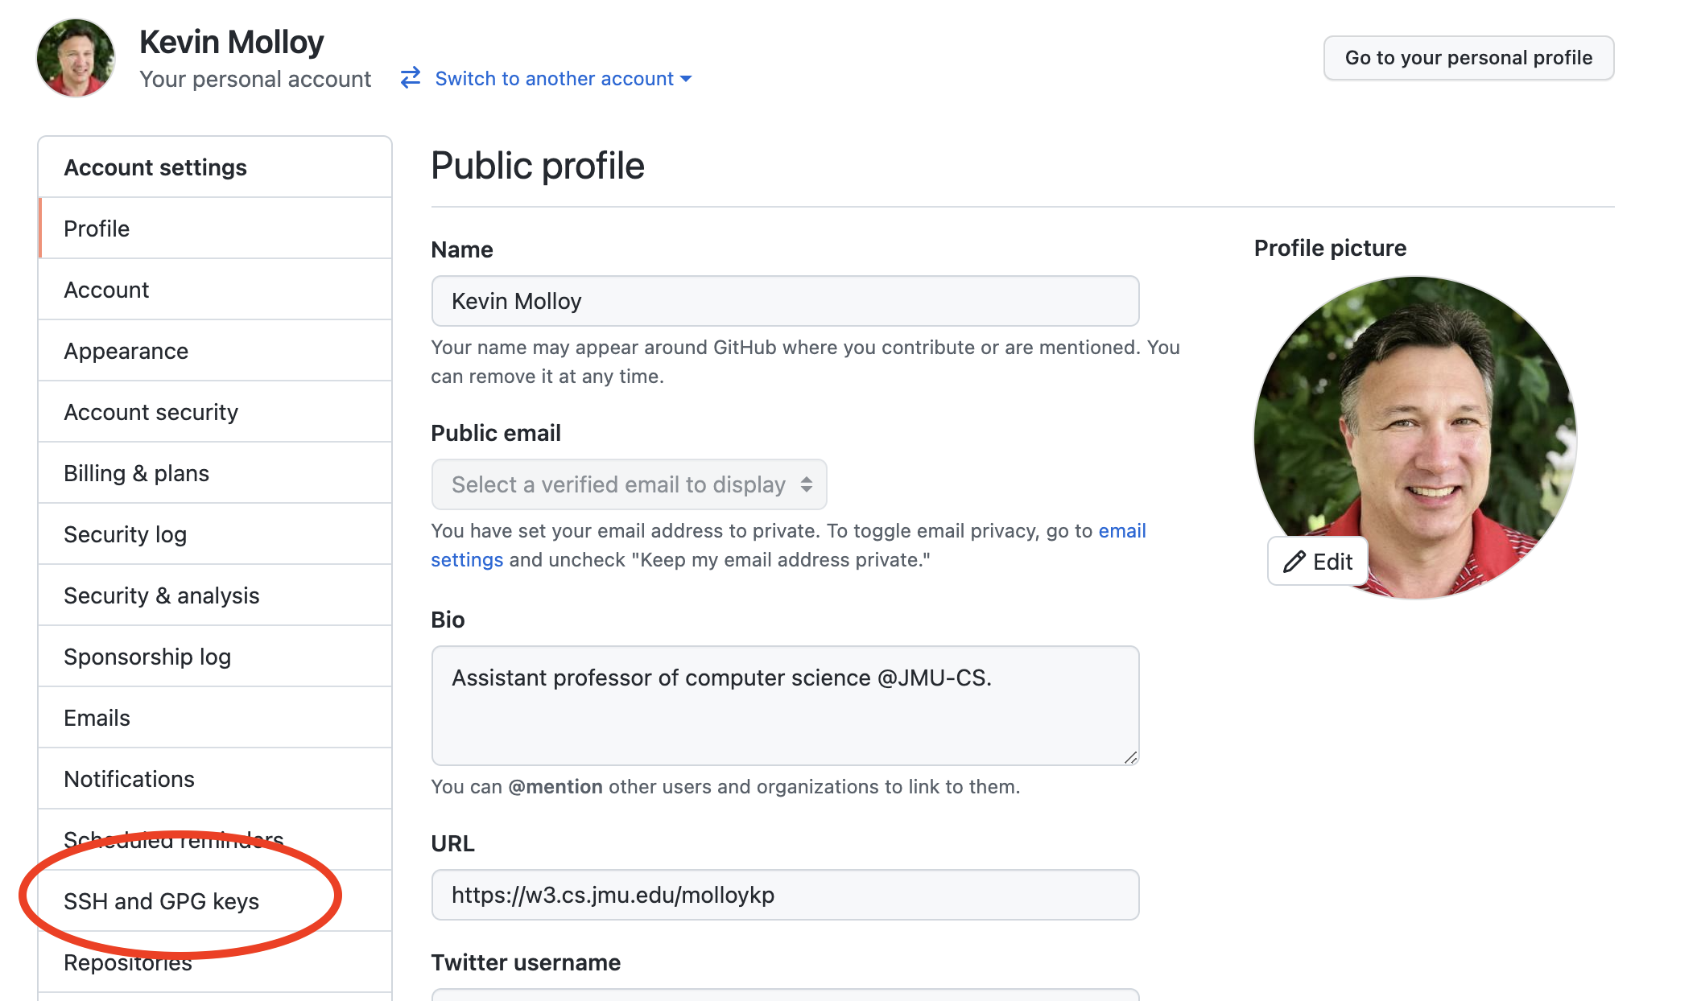This screenshot has height=1001, width=1697.
Task: Click the Name input field
Action: [785, 301]
